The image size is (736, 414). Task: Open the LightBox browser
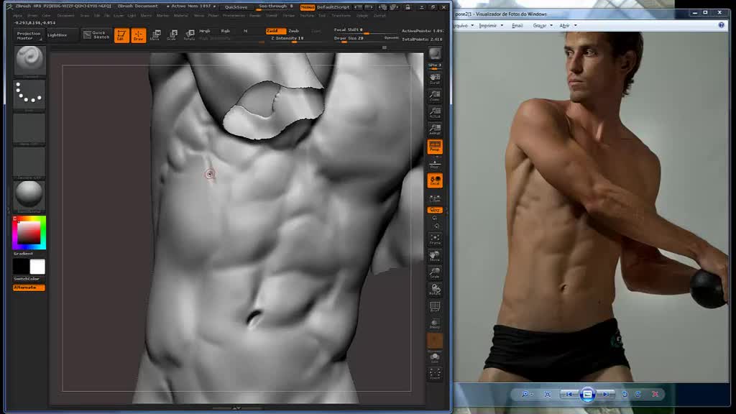tap(57, 34)
